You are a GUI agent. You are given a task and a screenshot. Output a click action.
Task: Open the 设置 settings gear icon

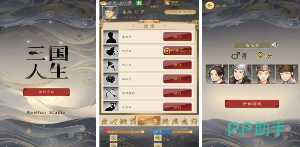point(194,121)
